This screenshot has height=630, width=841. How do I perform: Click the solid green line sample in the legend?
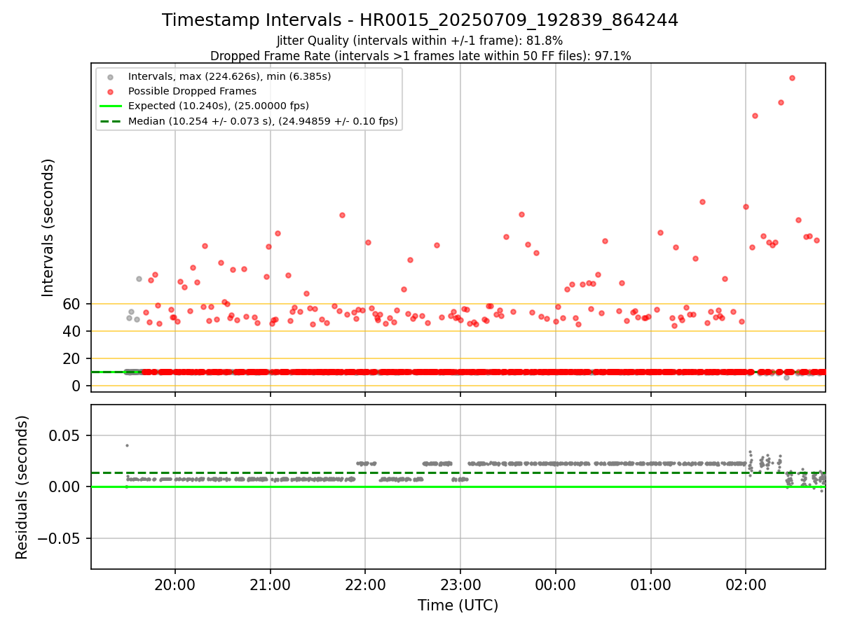point(112,106)
